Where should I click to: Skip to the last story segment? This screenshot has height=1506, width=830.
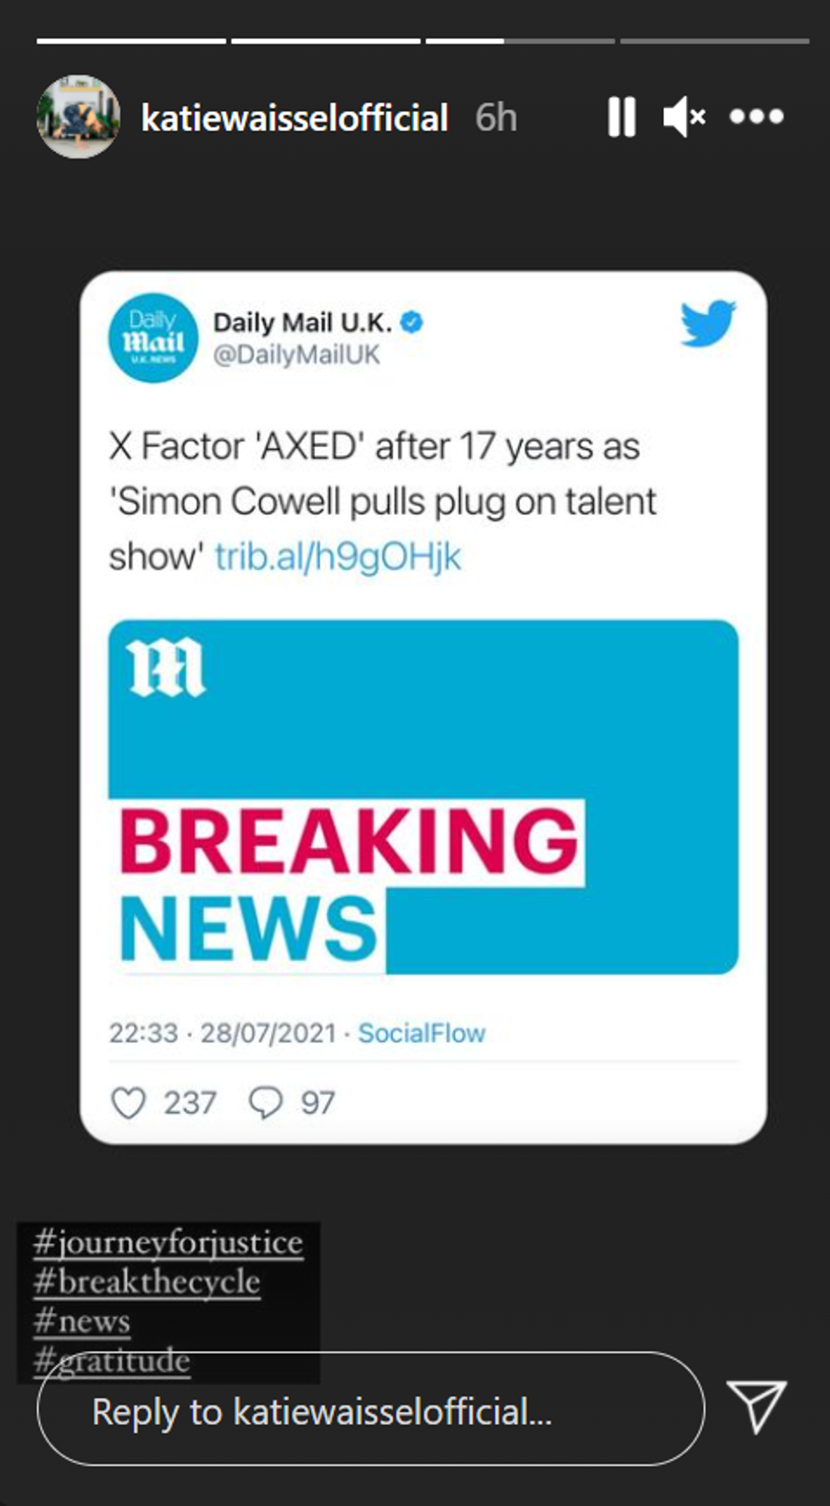tap(714, 41)
